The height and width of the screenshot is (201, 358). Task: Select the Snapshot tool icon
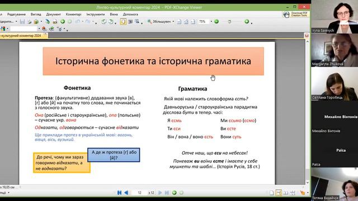coord(130,22)
